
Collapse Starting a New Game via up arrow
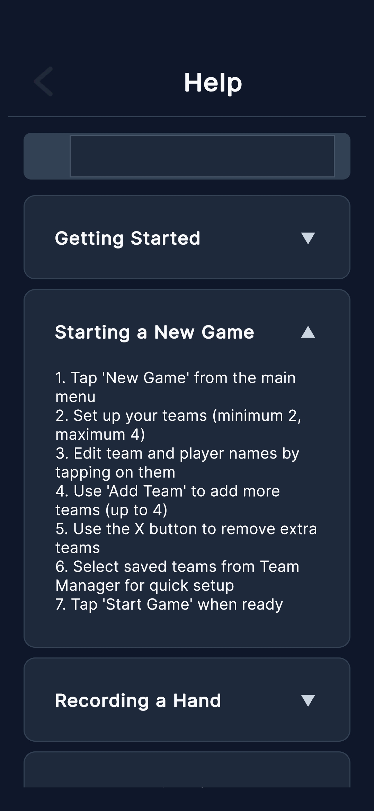[308, 332]
